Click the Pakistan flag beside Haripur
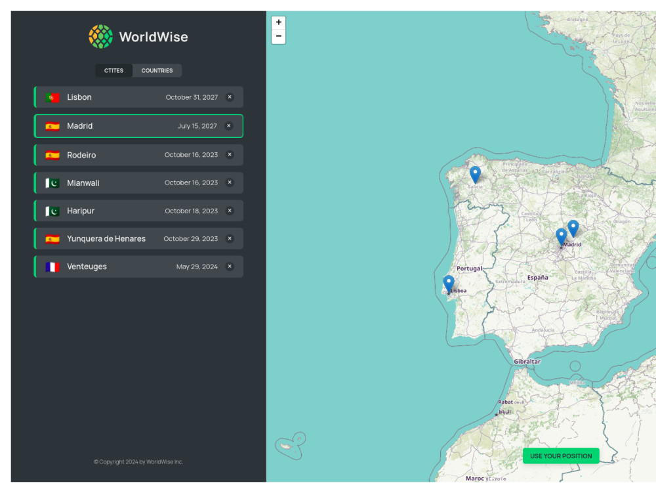The image size is (656, 493). [x=52, y=211]
